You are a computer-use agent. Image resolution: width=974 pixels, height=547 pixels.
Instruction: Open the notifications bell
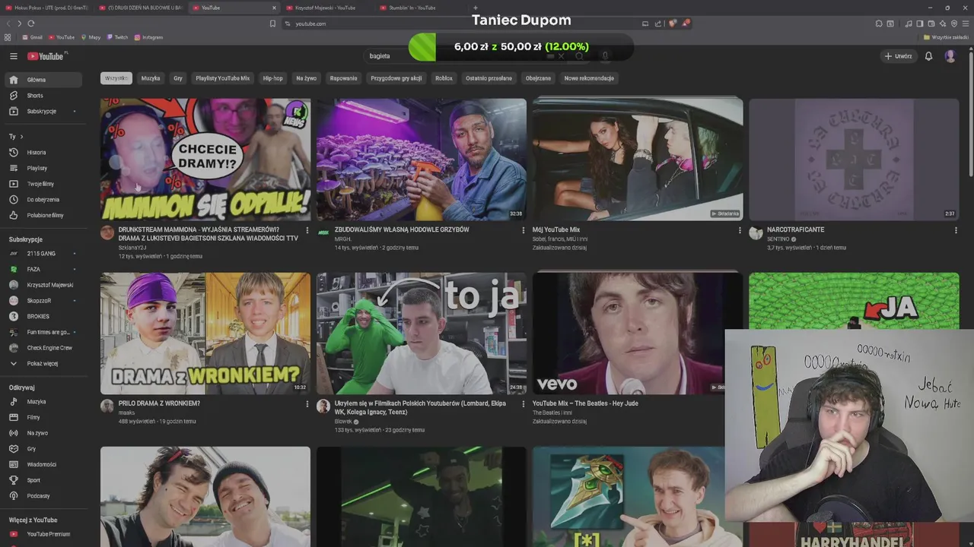click(x=928, y=56)
